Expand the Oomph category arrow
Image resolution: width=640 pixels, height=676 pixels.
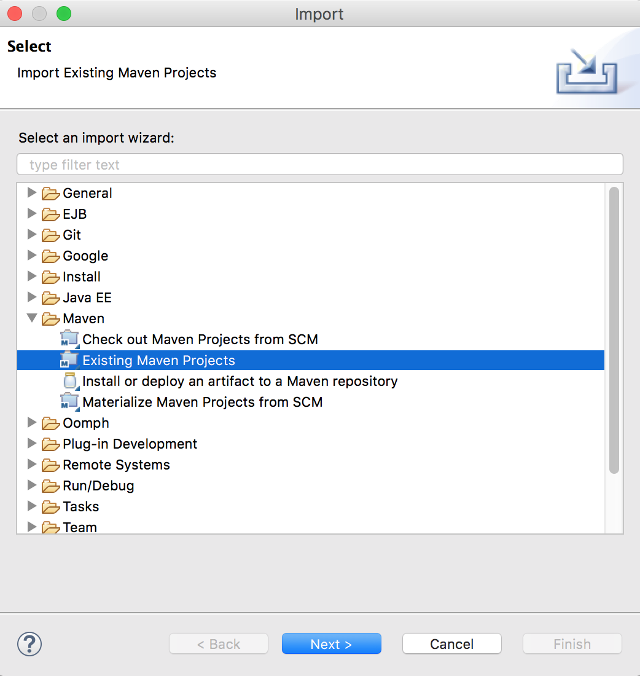coord(31,423)
